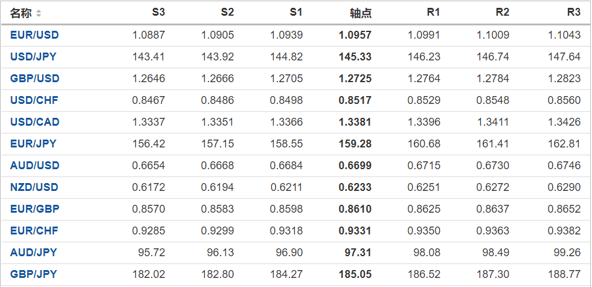Image resolution: width=592 pixels, height=287 pixels.
Task: Select the NZD/USD currency pair
Action: [34, 187]
